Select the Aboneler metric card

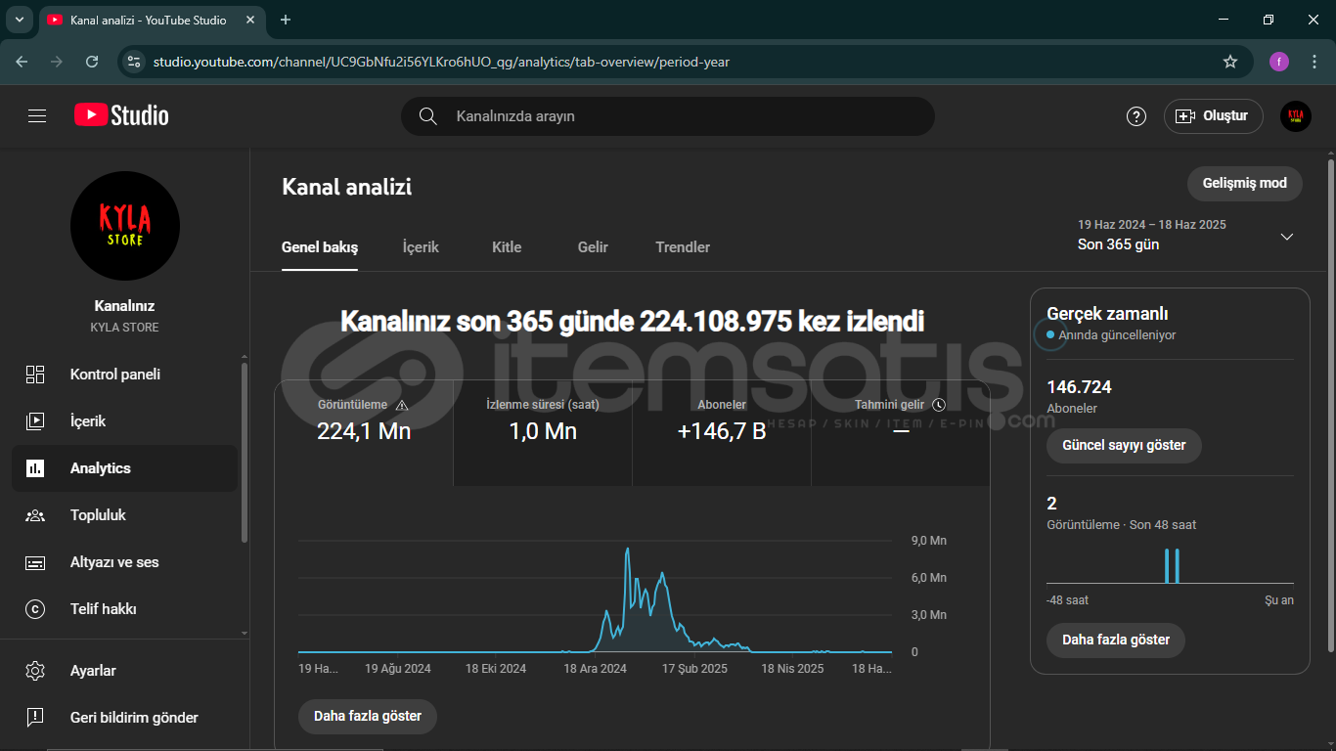[x=722, y=433]
